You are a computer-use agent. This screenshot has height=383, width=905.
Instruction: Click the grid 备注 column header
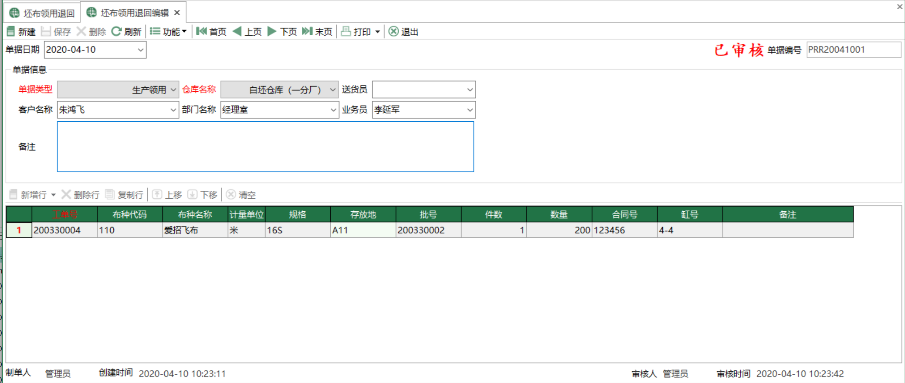pos(788,214)
